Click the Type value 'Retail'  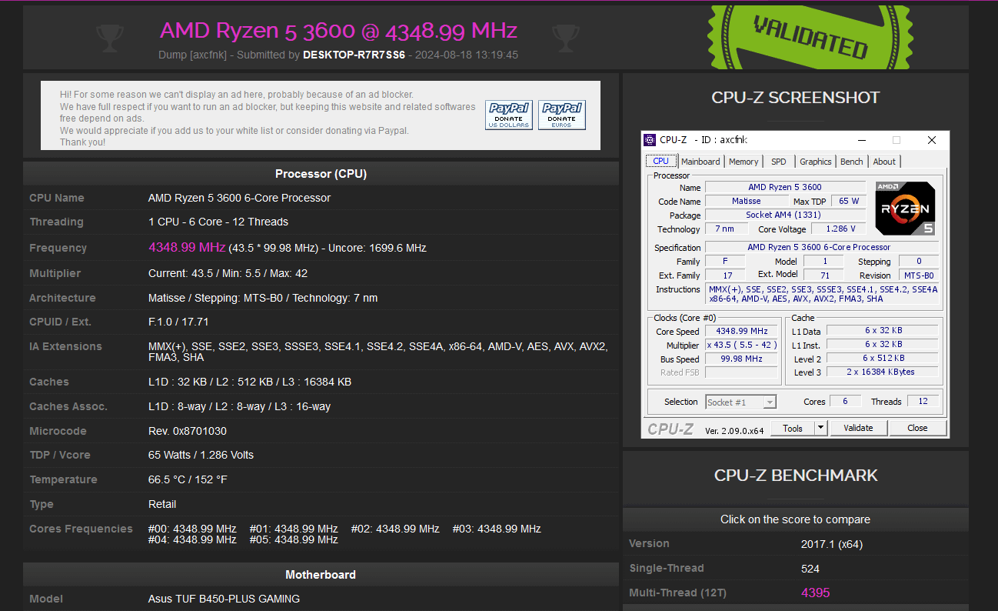click(162, 504)
